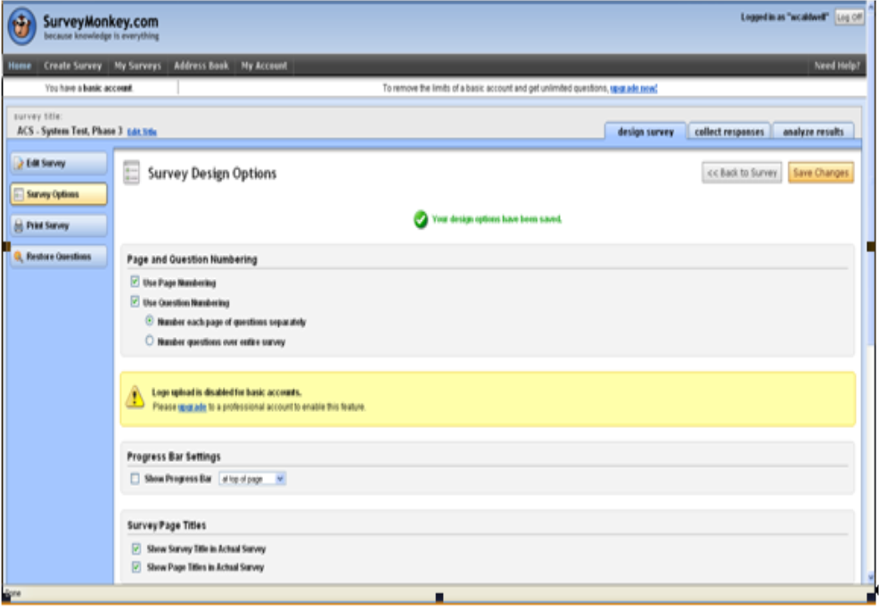Click the green saved checkmark icon
The height and width of the screenshot is (607, 879).
(421, 219)
